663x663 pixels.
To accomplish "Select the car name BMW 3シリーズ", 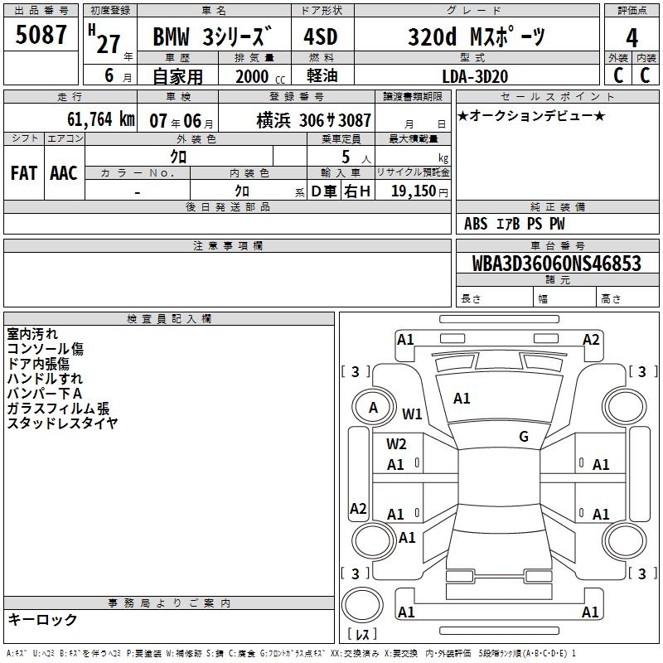I will (x=212, y=36).
